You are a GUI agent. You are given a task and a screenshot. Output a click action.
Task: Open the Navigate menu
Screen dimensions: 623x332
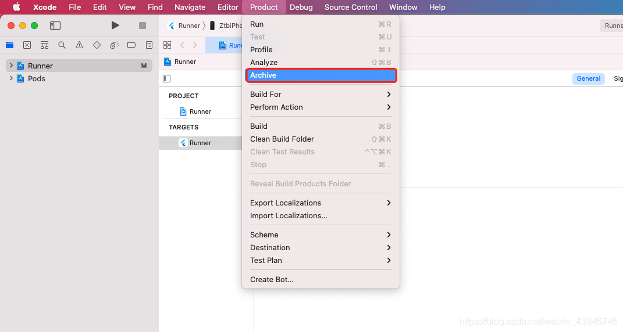[190, 7]
